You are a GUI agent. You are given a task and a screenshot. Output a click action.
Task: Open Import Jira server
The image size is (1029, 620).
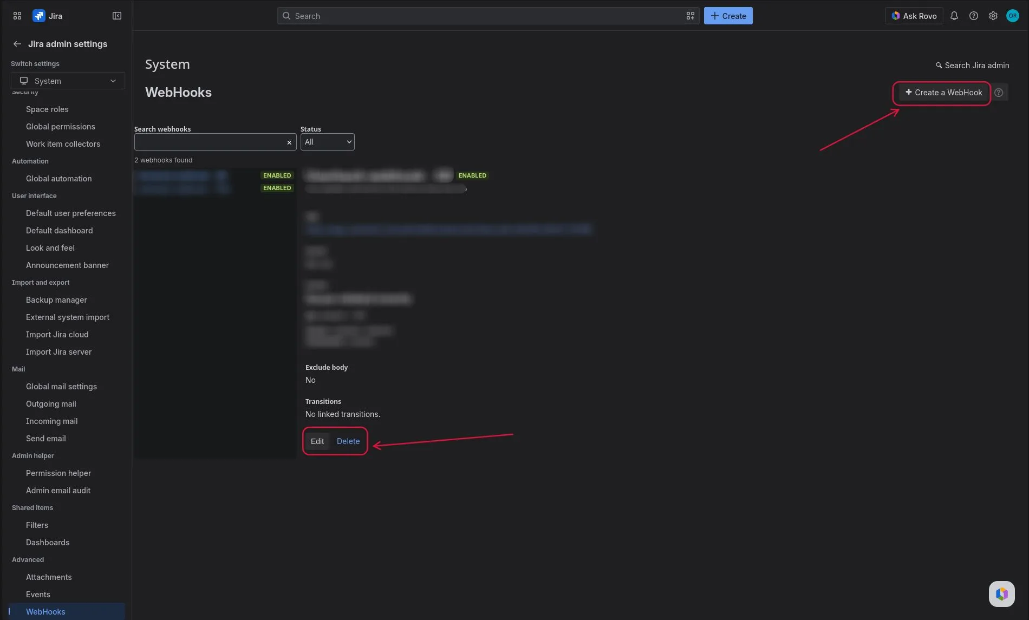tap(58, 351)
